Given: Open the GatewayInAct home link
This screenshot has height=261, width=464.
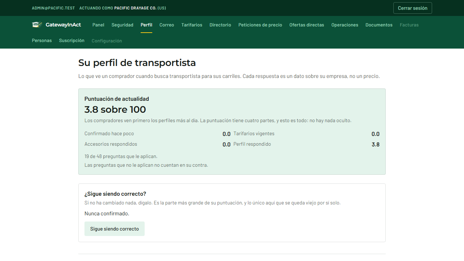Looking at the screenshot, I should tap(56, 25).
